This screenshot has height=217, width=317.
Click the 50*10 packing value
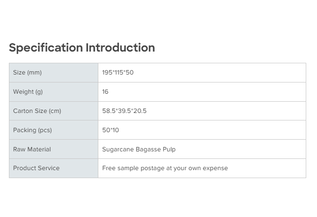[x=111, y=130]
